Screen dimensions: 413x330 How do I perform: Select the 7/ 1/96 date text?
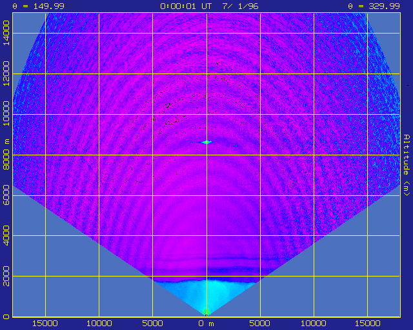click(x=241, y=6)
